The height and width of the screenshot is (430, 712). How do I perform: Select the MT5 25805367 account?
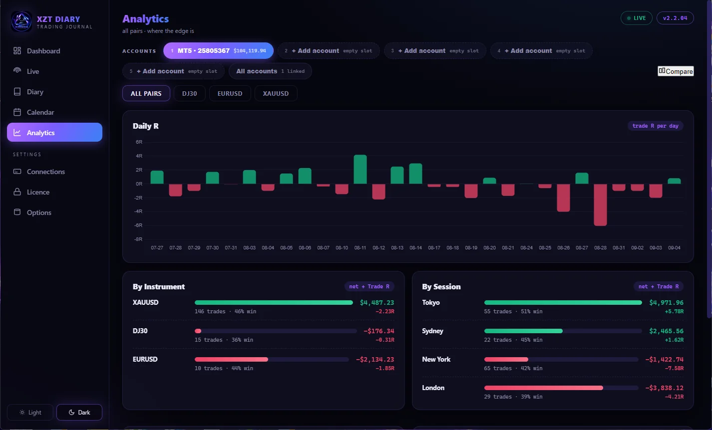(219, 51)
